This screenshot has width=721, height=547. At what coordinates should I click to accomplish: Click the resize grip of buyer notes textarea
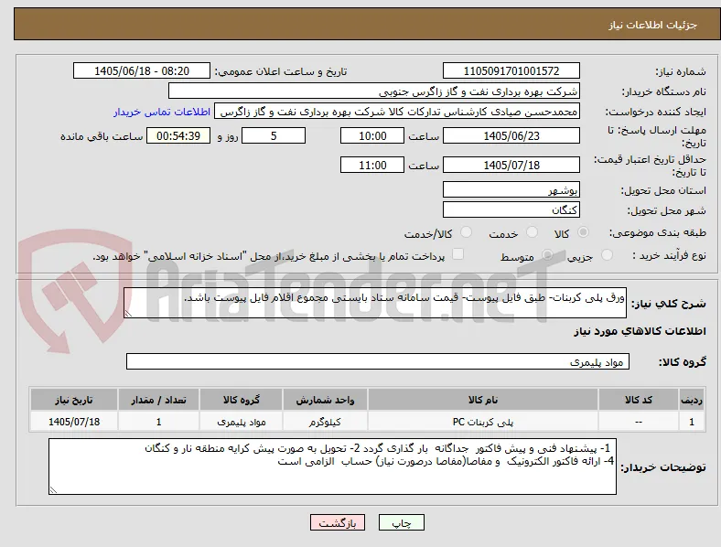53,490
